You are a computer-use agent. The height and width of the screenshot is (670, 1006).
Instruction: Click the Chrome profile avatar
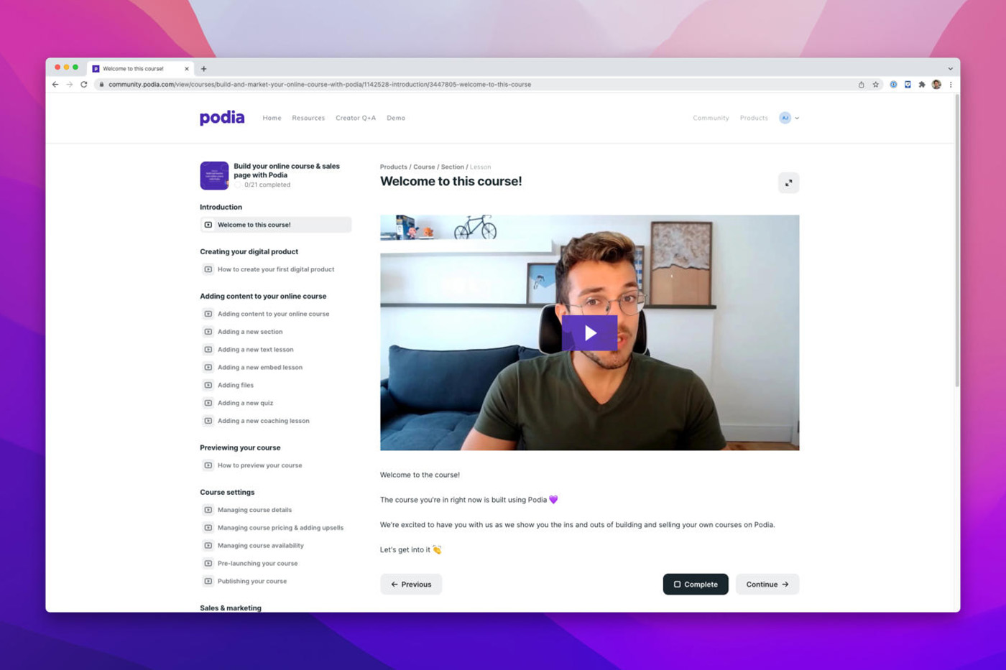click(936, 85)
